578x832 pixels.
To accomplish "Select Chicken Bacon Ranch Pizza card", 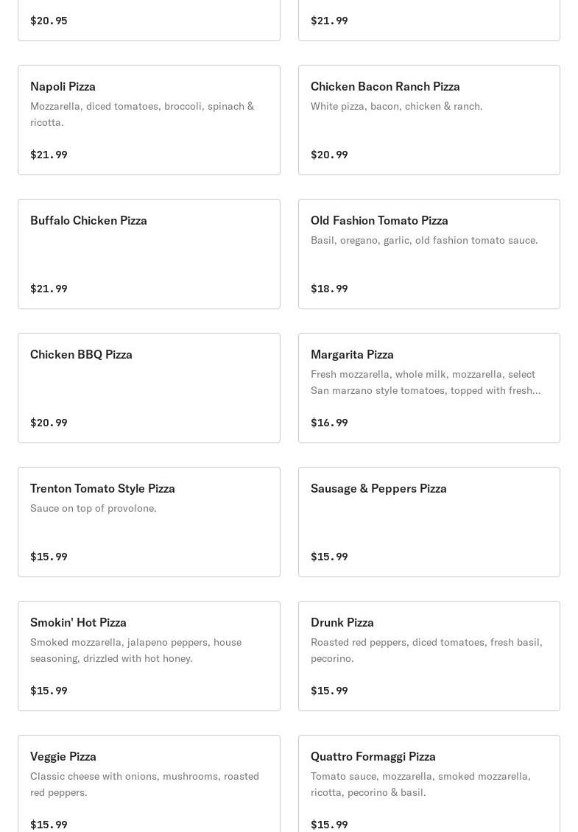I will [x=429, y=120].
